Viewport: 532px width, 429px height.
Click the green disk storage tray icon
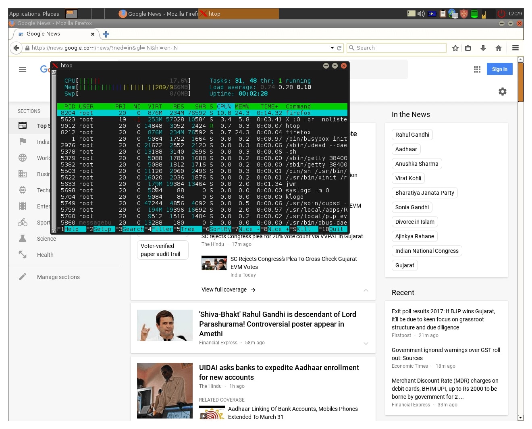[x=474, y=14]
